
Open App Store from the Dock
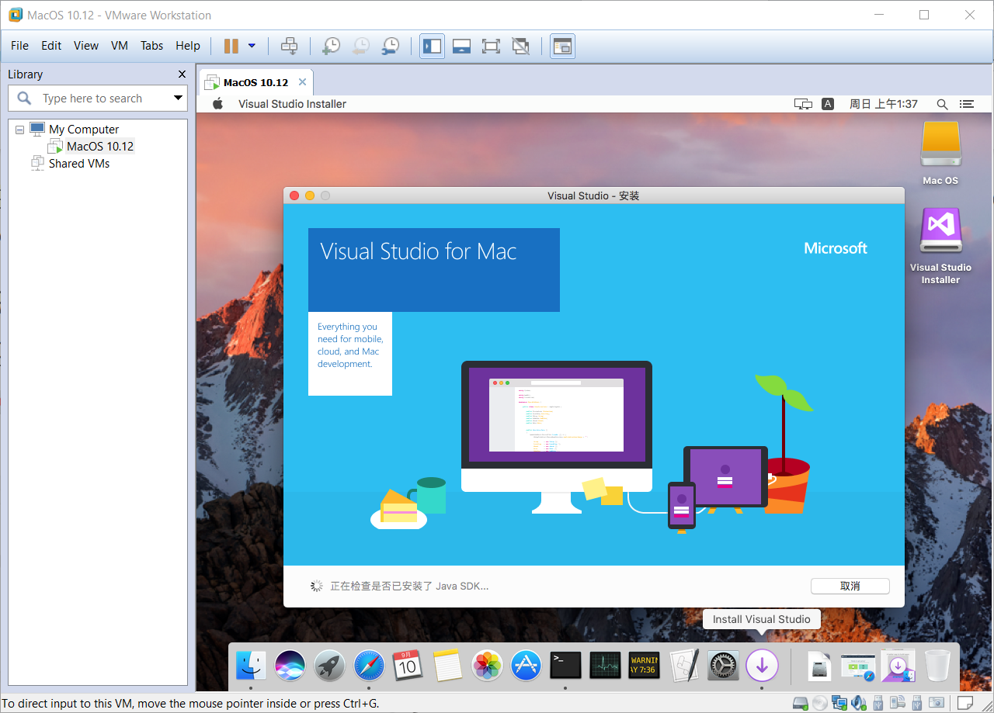[x=527, y=665]
